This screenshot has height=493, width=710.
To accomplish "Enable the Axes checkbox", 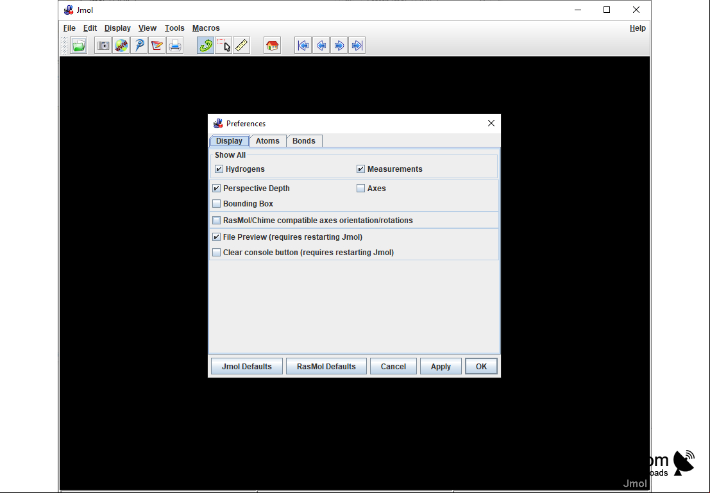I will coord(360,188).
